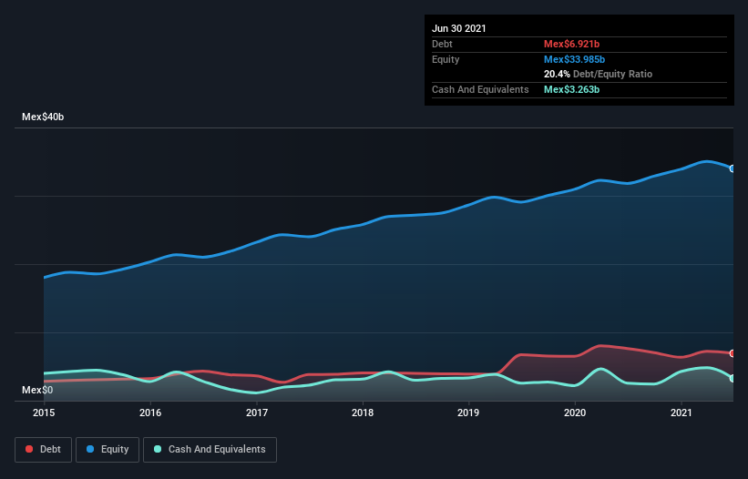
Task: Click the Debt label in tooltip
Action: pyautogui.click(x=442, y=44)
